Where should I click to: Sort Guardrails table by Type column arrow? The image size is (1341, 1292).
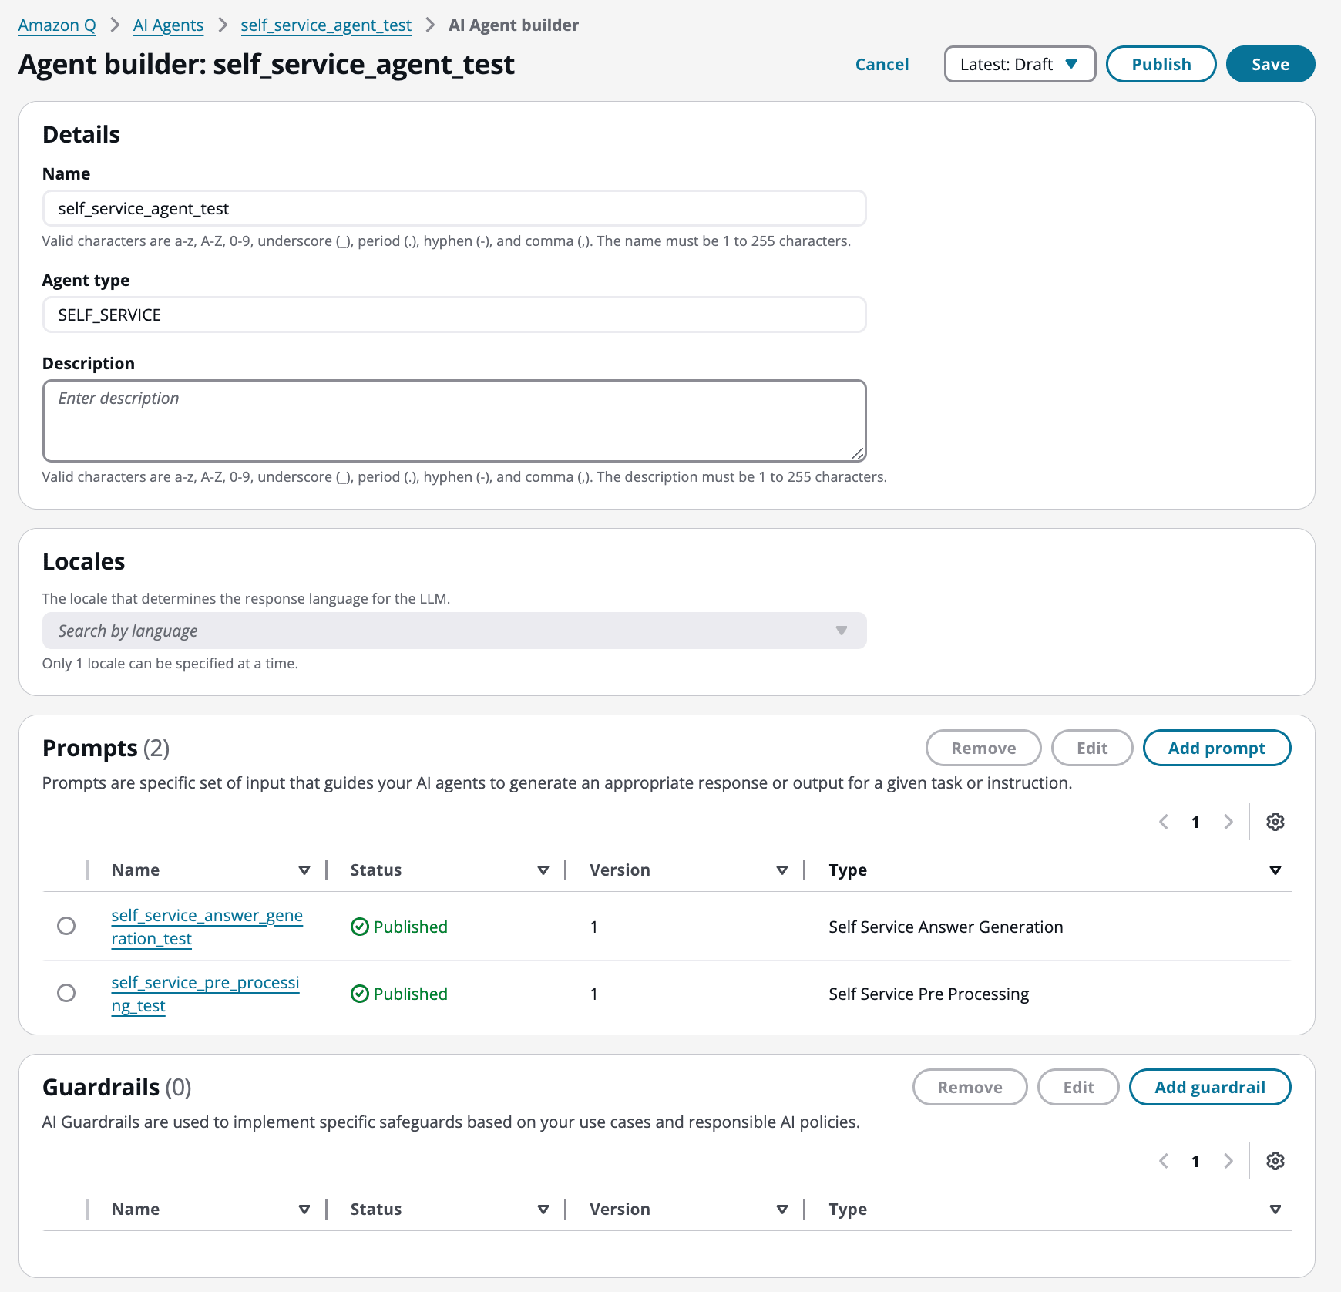(1275, 1210)
